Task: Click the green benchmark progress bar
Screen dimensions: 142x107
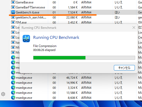Action: (x=84, y=58)
